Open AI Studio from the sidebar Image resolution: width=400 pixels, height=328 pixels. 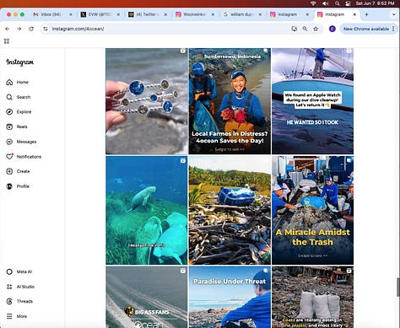click(20, 287)
